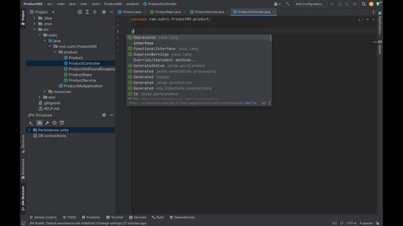The width and height of the screenshot is (403, 226).
Task: Expand the Persistence units node
Action: [x=30, y=130]
